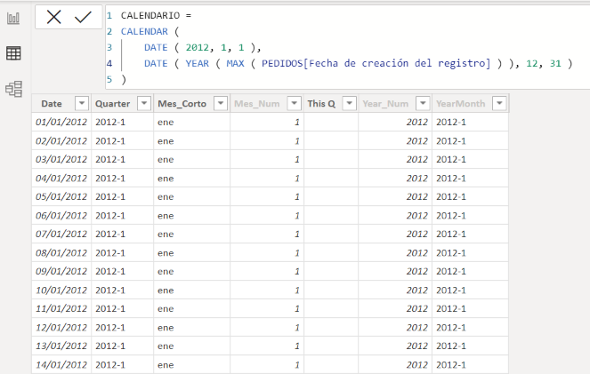
Task: Click the 2012 value in formula line 3
Action: 198,48
